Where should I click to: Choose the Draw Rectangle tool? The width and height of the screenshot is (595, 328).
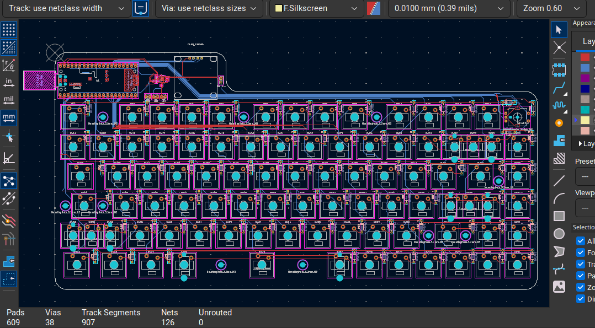click(559, 216)
